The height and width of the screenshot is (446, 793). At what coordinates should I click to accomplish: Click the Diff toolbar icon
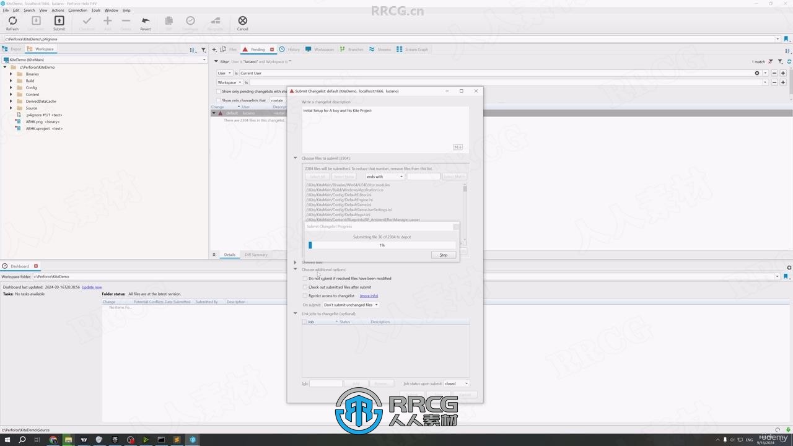169,23
